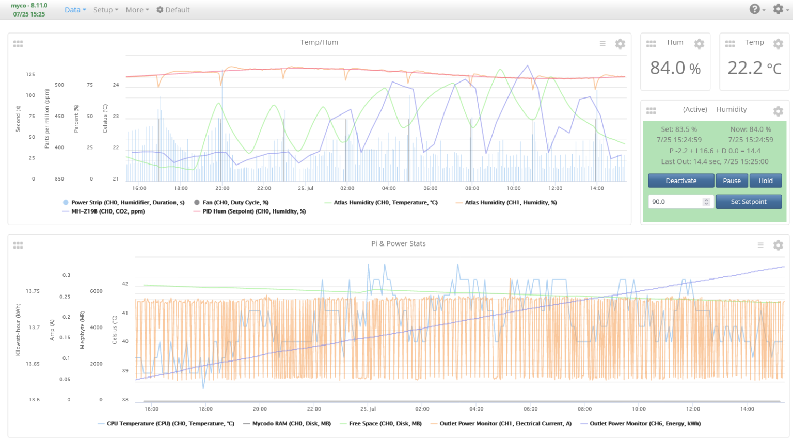The height and width of the screenshot is (443, 793).
Task: Open the Temp gauge widget settings gear
Action: click(778, 44)
